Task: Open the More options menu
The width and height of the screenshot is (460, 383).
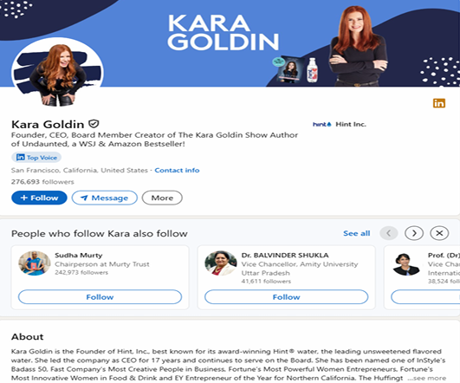Action: 162,198
